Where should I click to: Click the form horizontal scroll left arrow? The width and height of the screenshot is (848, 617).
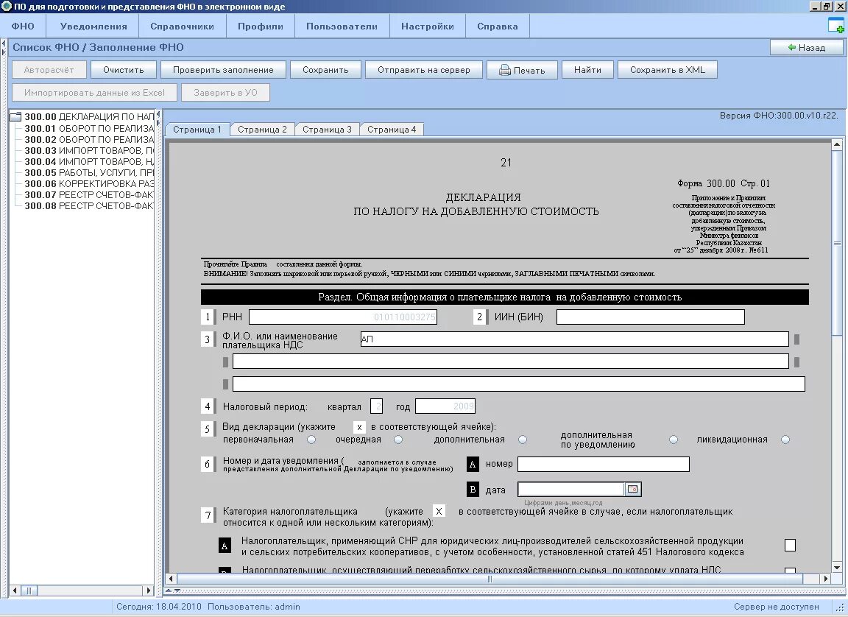point(171,579)
